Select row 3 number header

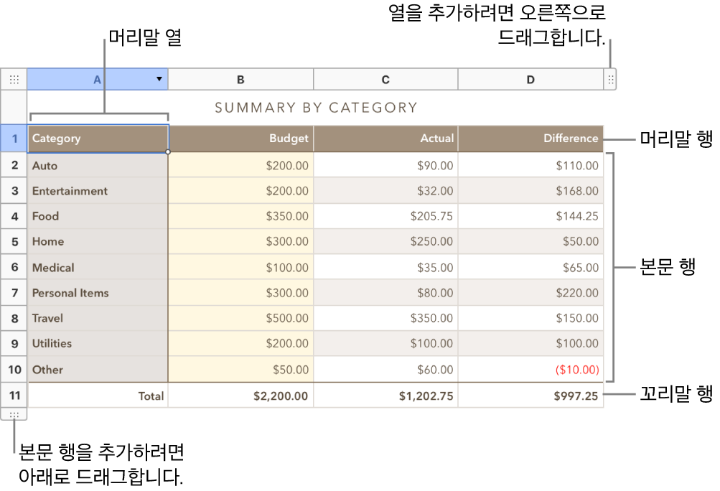point(14,191)
